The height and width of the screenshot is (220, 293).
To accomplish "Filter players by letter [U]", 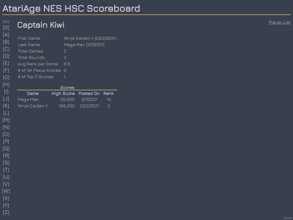I will [x=6, y=177].
